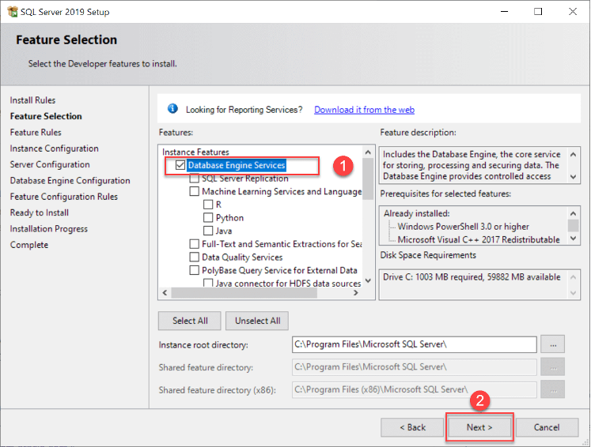The height and width of the screenshot is (447, 591).
Task: Enable Data Quality Services checkbox
Action: [x=194, y=257]
